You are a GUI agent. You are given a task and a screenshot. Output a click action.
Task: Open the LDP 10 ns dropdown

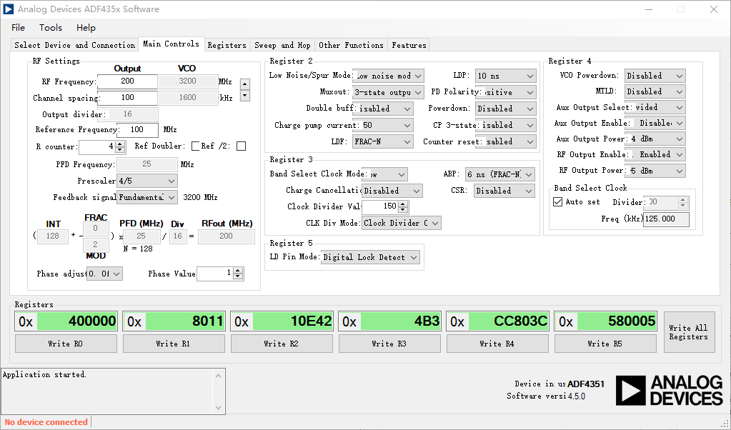(505, 76)
